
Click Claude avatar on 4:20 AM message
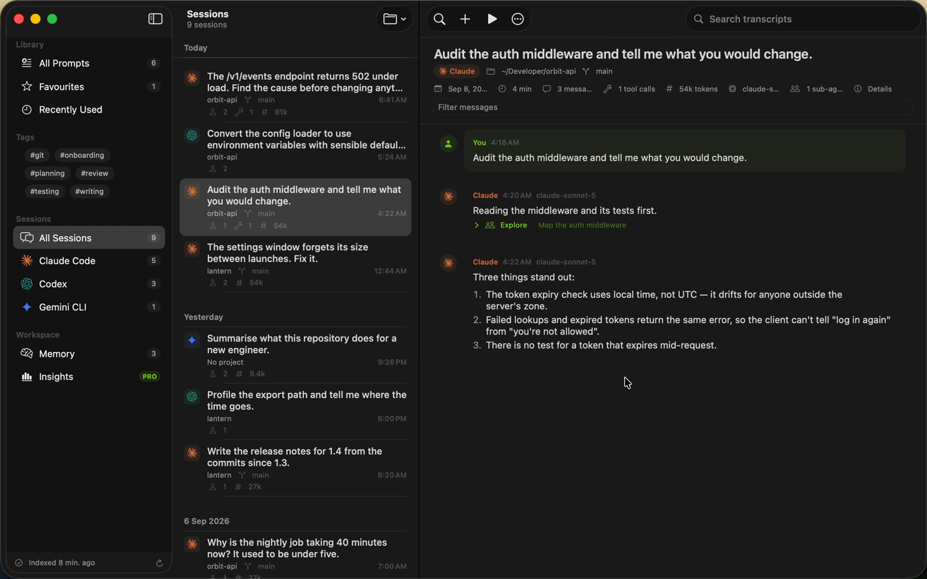pyautogui.click(x=448, y=196)
